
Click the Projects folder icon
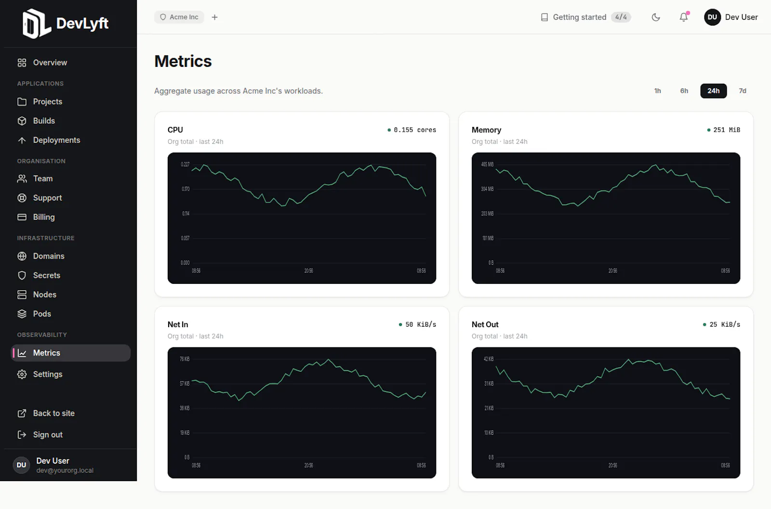(x=22, y=102)
